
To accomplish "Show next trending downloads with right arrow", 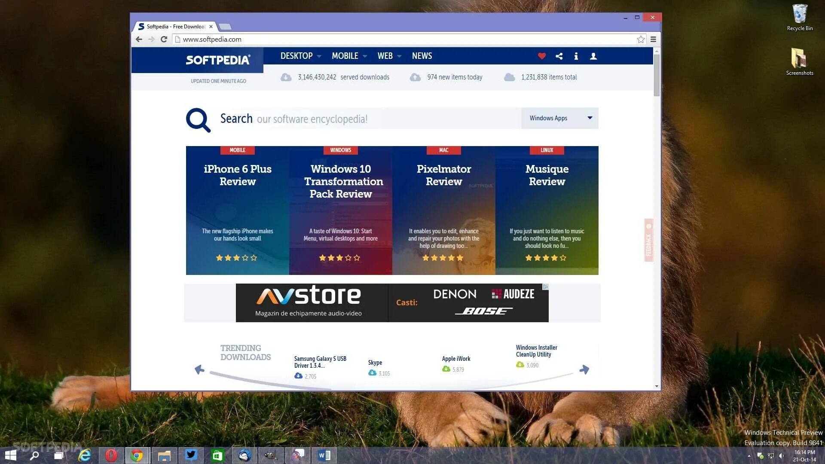I will pos(584,369).
